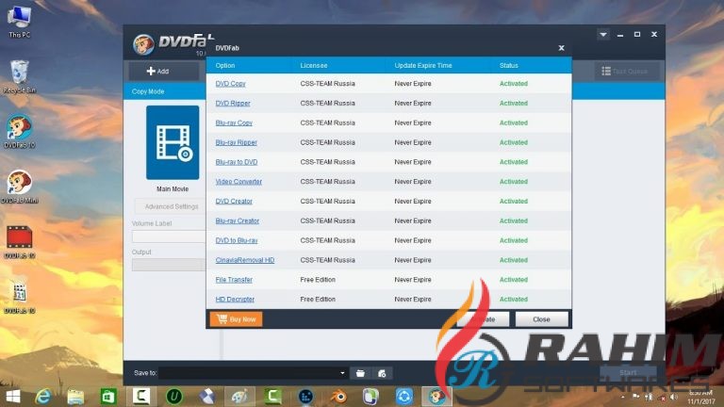The height and width of the screenshot is (407, 724).
Task: Click the Start button in DVDFab window
Action: pos(628,372)
